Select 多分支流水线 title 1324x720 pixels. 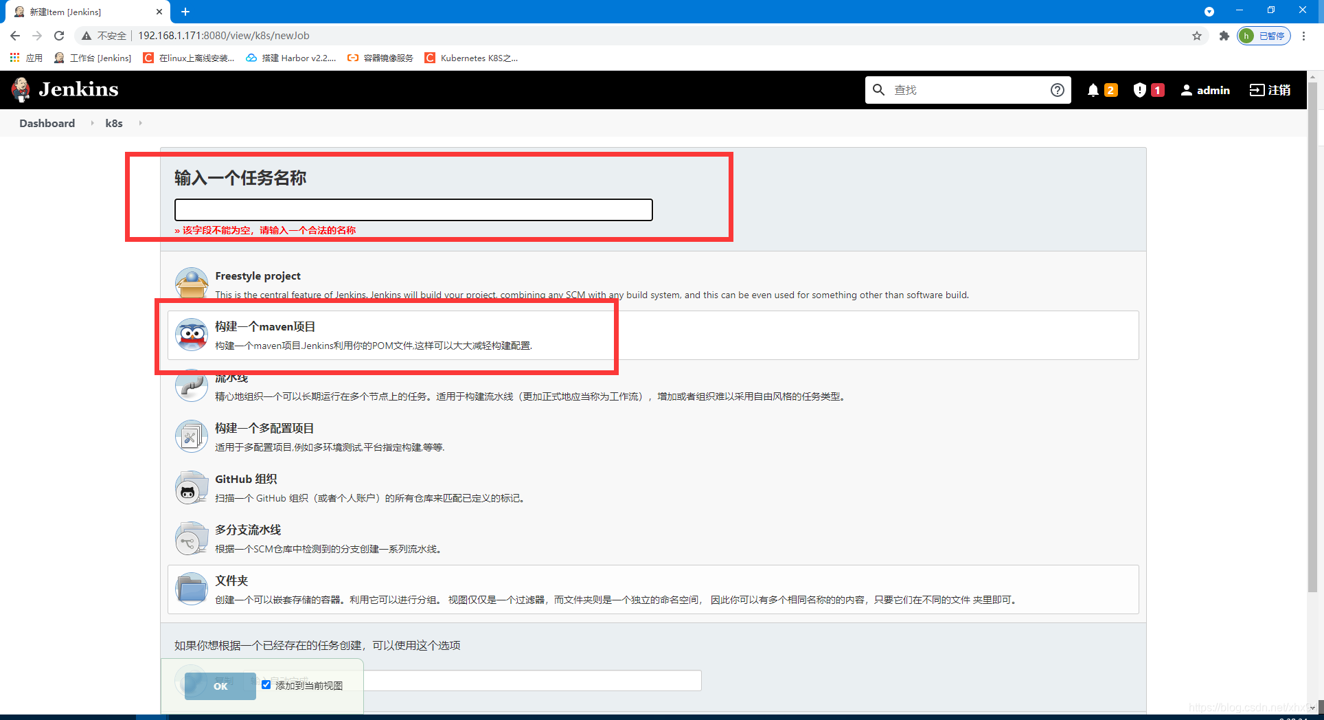tap(248, 530)
